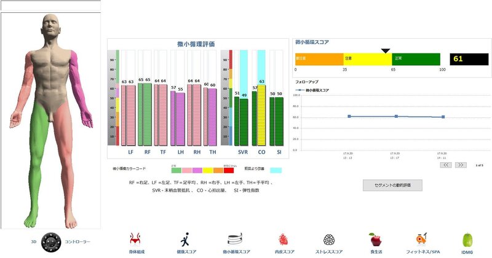Viewport: 492px width, 258px height.
Task: Click the last data point on follow-up graph
Action: [x=443, y=117]
